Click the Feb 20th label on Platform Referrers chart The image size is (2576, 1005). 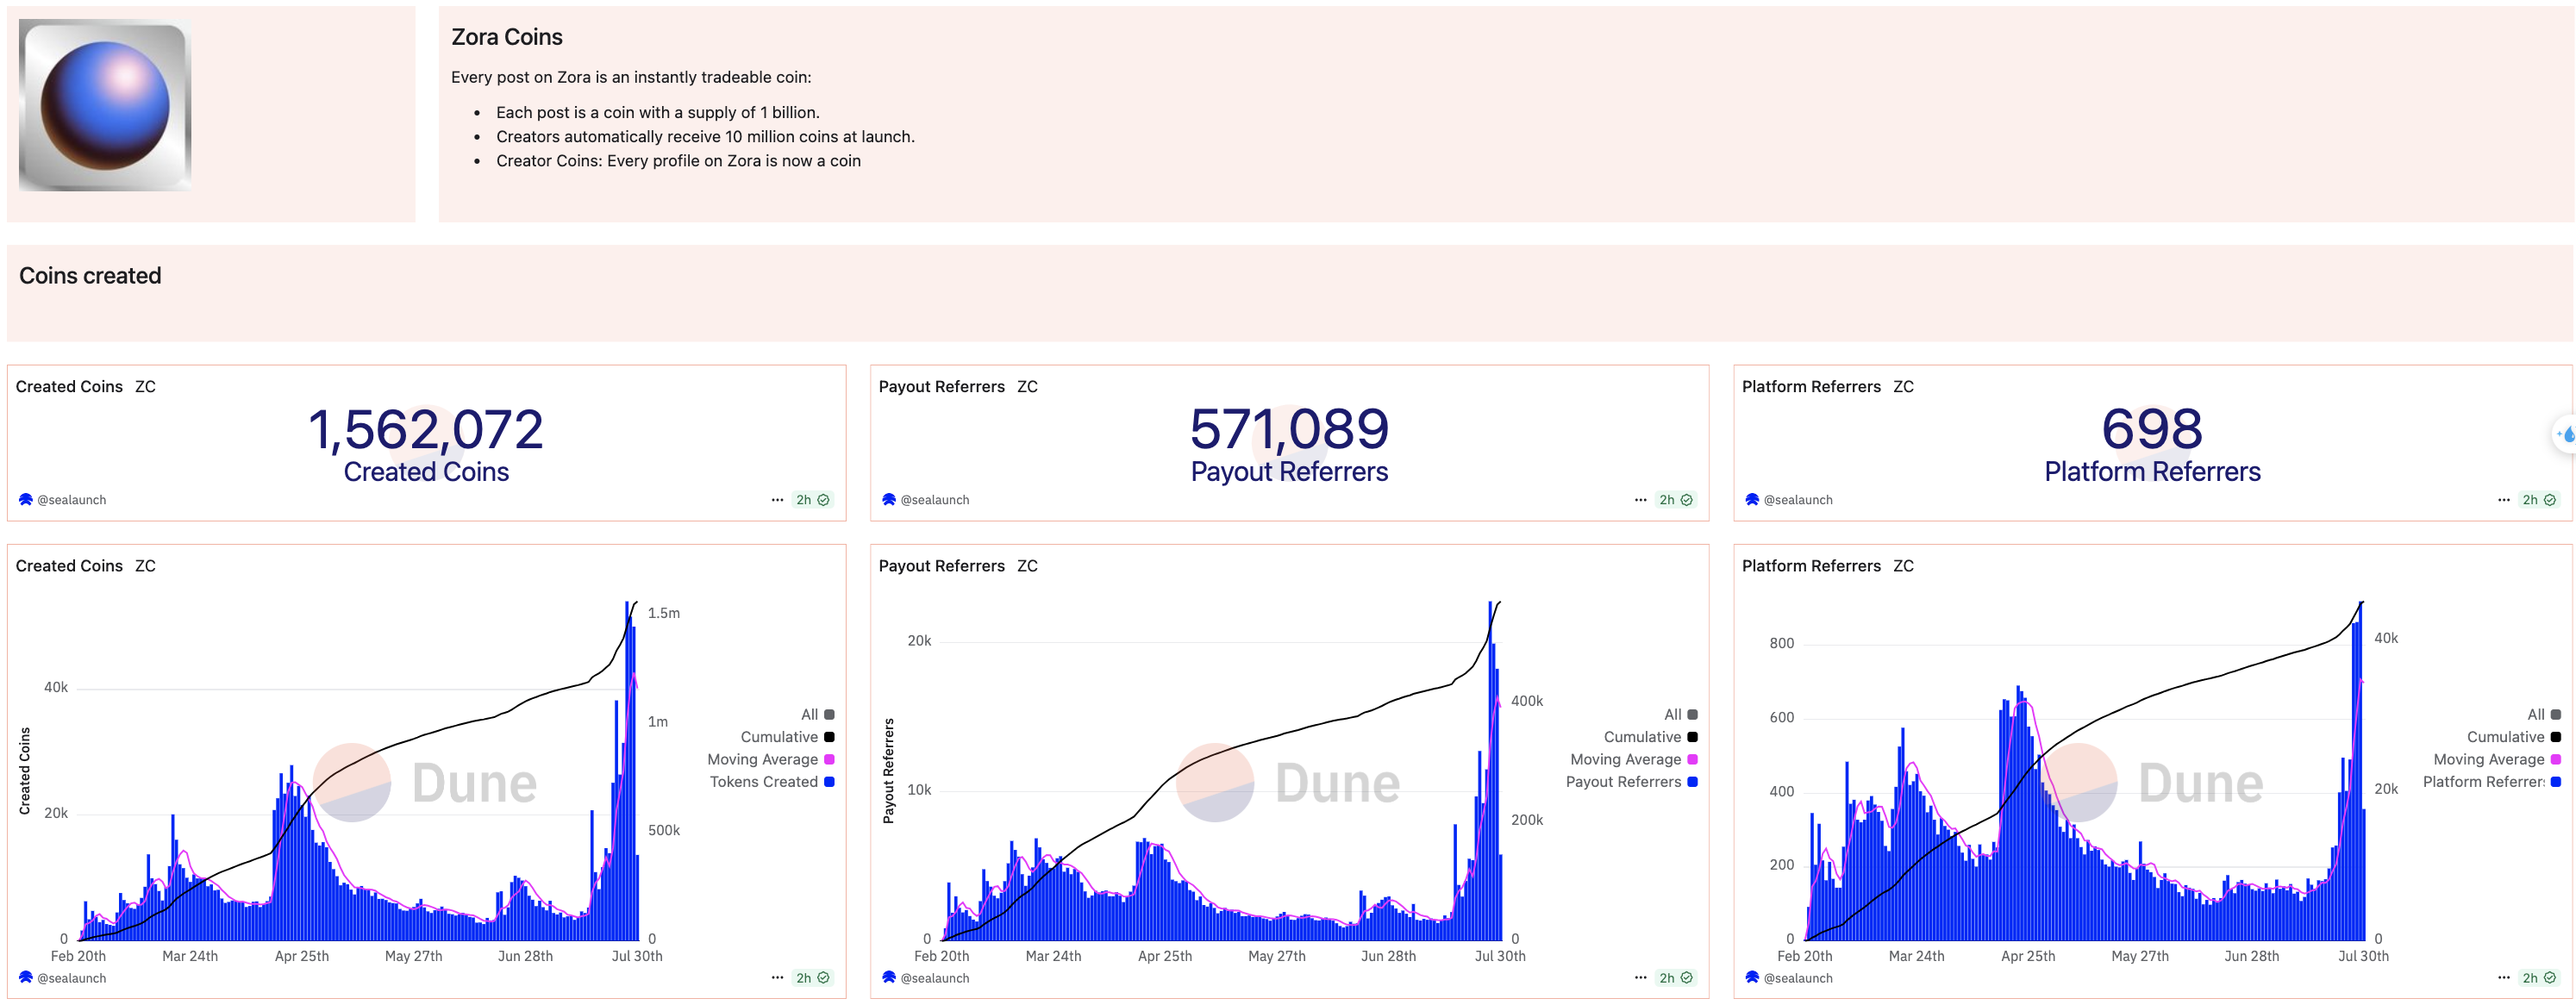click(x=1805, y=957)
